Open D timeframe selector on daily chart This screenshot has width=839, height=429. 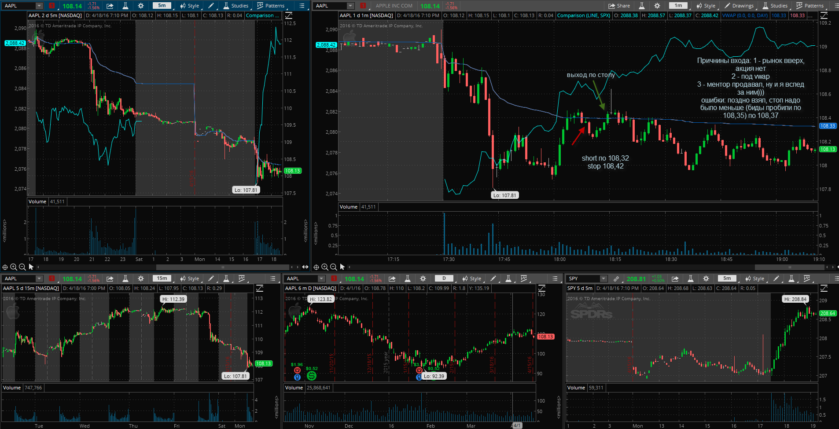click(x=444, y=279)
